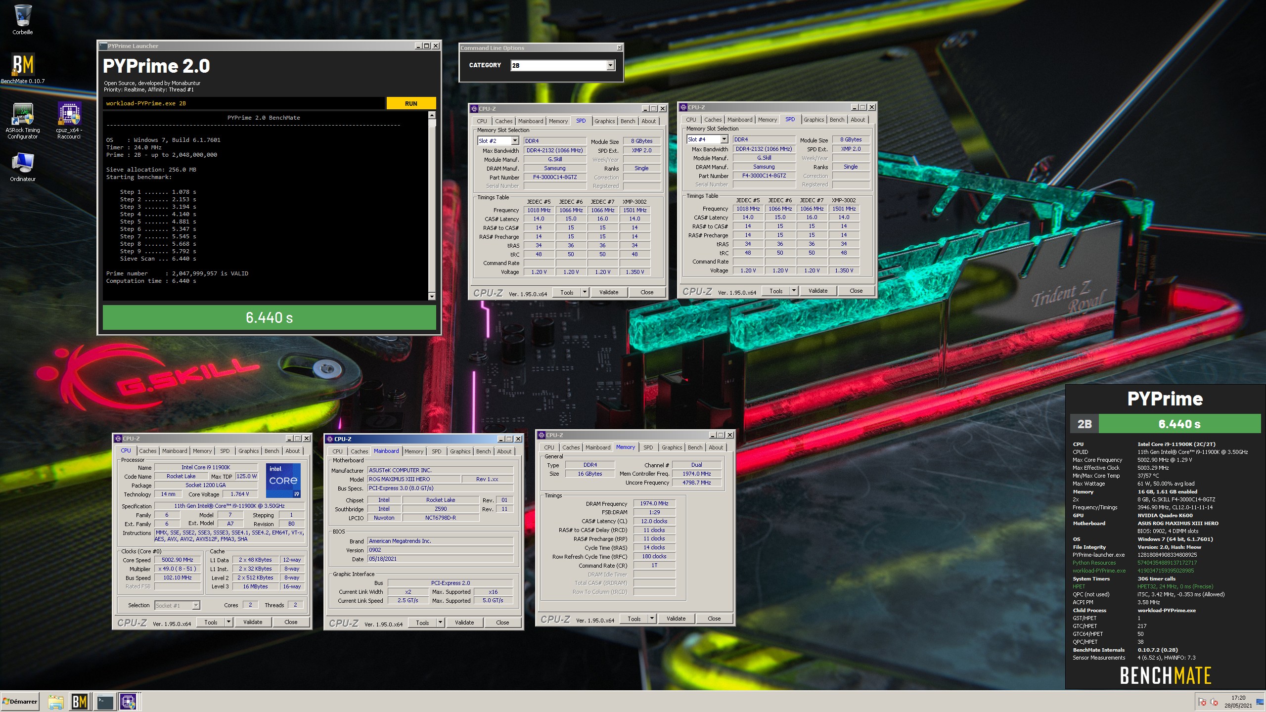Screen dimensions: 1266x712
Task: Open the Ordinateur desktop icon
Action: 23,167
